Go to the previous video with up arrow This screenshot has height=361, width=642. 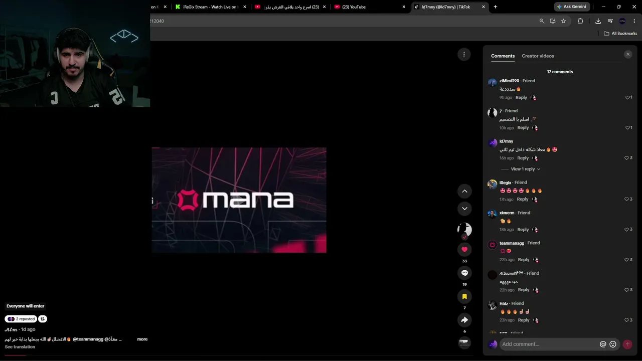(x=464, y=191)
